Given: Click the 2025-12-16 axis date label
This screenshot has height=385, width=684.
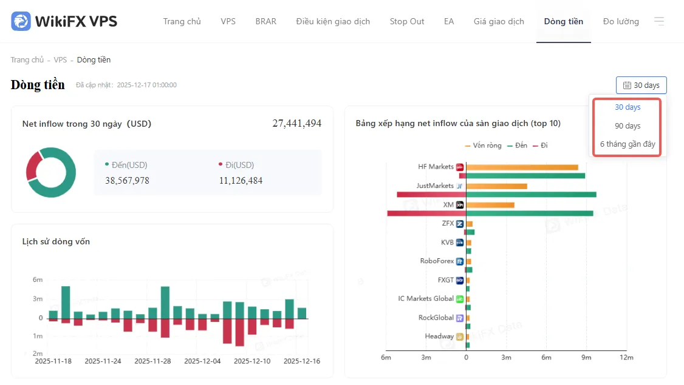Looking at the screenshot, I should 302,361.
